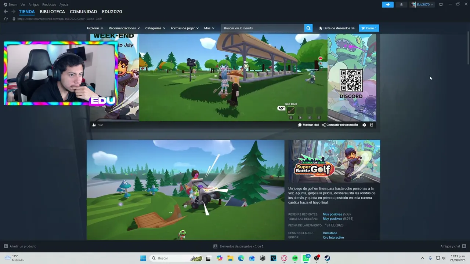Show hidden tray icons chevron
The image size is (470, 264).
pos(422,258)
